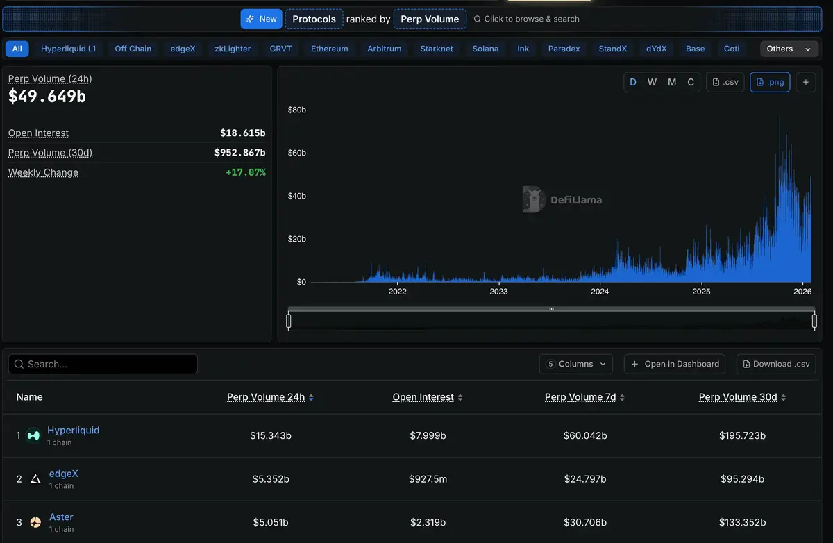Click Download .csv table button

pos(775,364)
